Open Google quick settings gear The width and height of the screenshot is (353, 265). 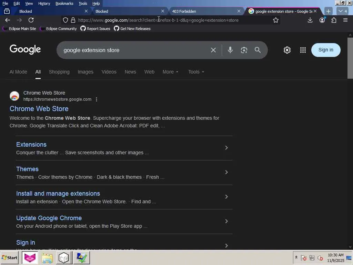coord(287,50)
